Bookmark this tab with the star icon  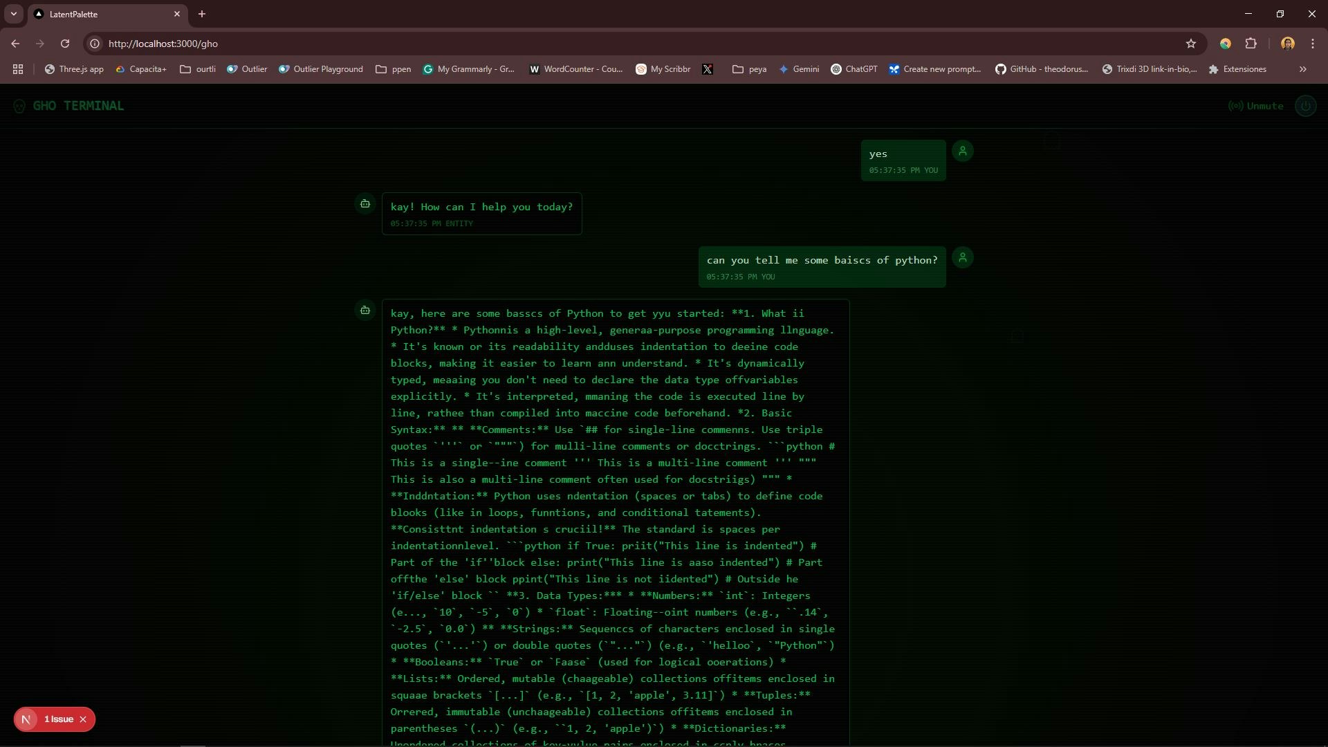(1191, 44)
